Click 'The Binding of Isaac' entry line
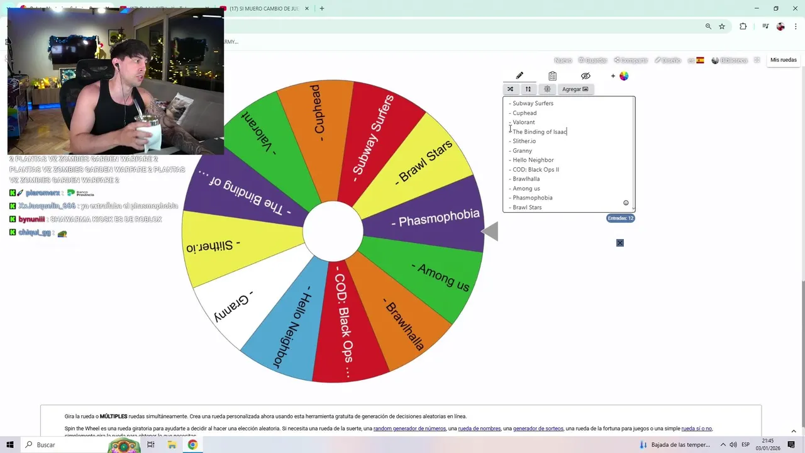 pyautogui.click(x=540, y=132)
